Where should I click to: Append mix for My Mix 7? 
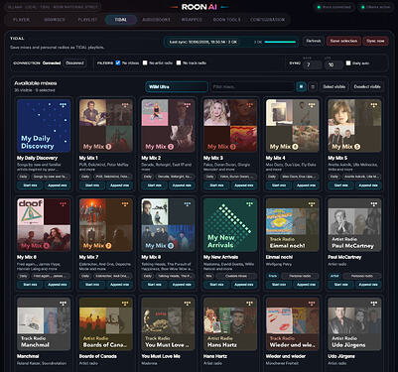tap(119, 285)
